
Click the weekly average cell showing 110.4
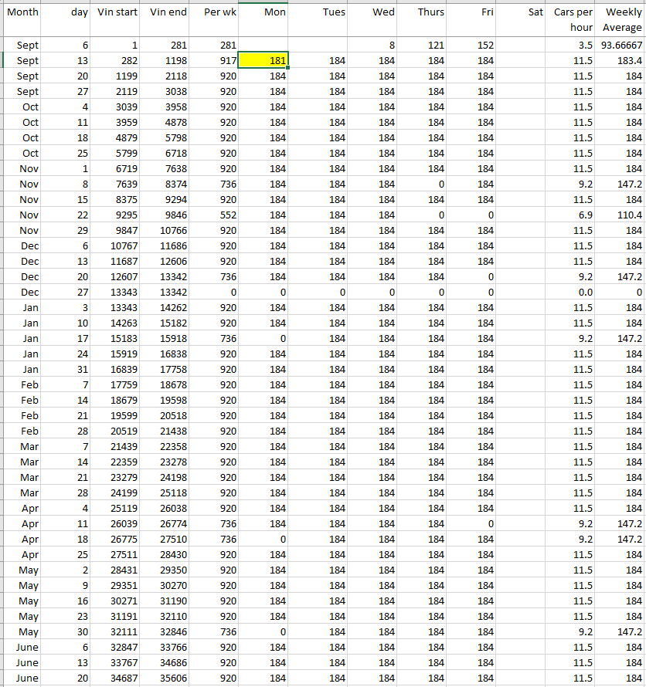coord(621,215)
